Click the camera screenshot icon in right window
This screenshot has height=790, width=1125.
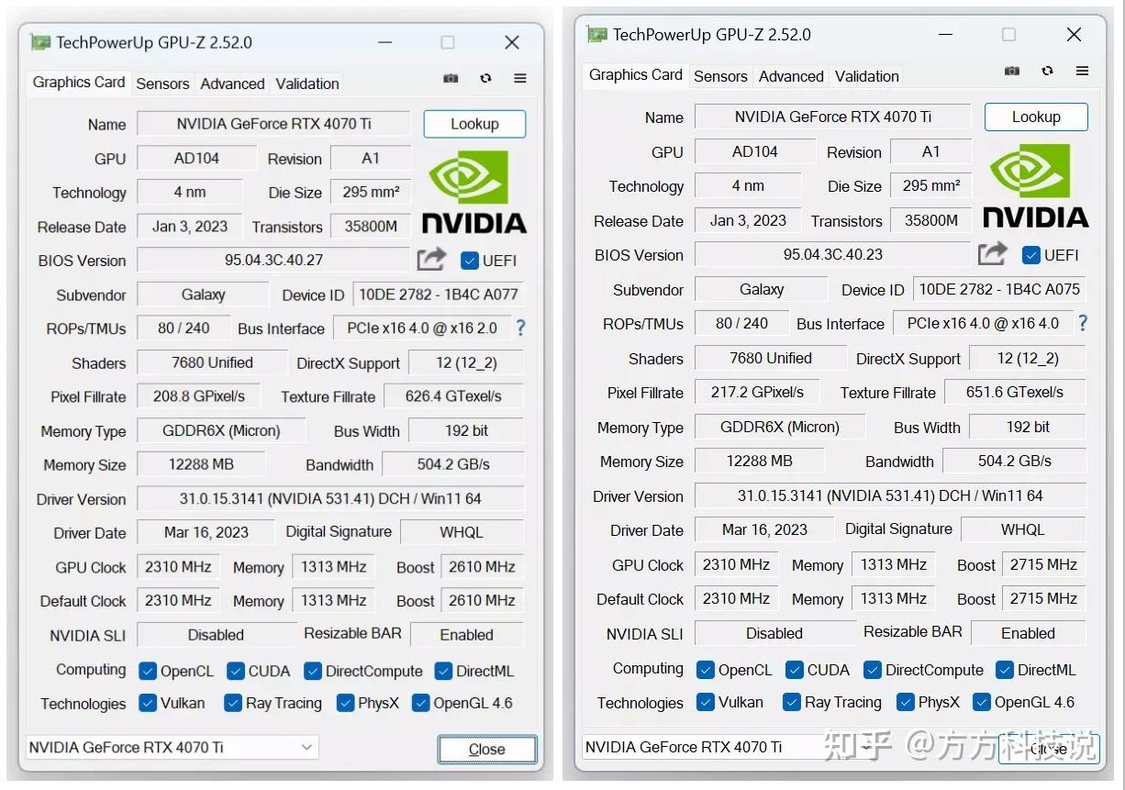click(x=1011, y=71)
